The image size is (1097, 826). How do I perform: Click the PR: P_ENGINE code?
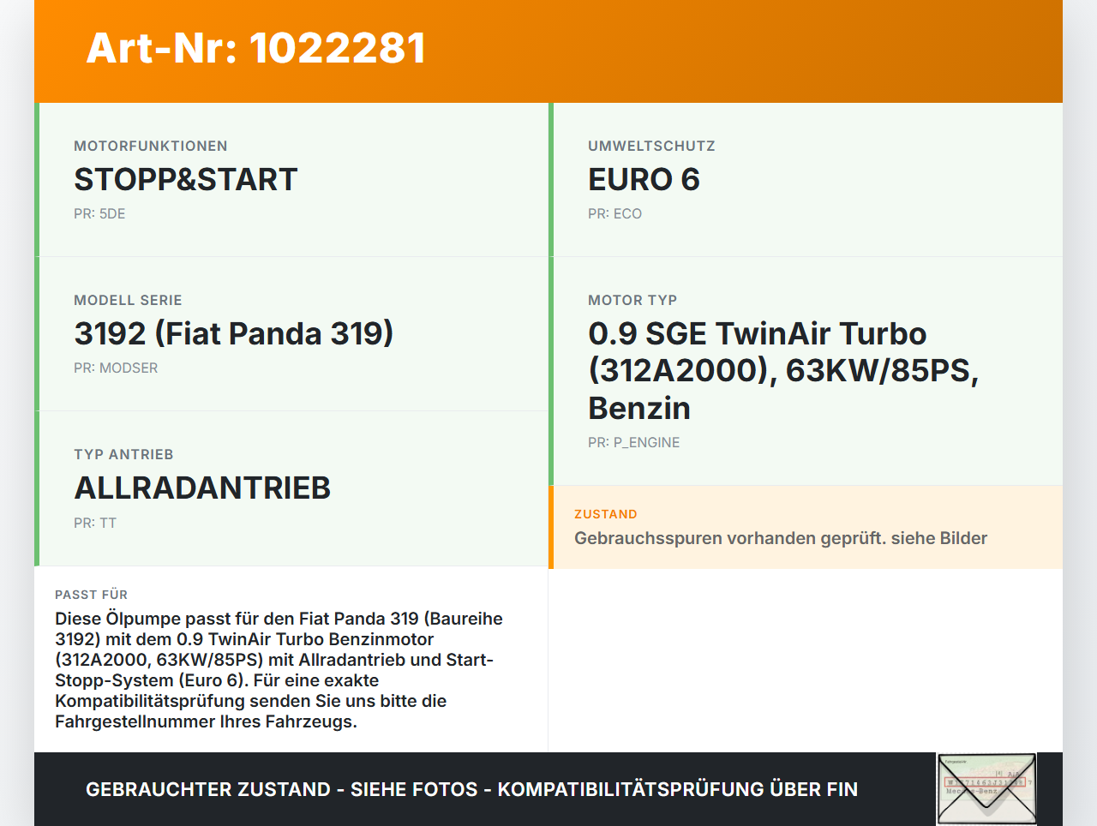633,442
